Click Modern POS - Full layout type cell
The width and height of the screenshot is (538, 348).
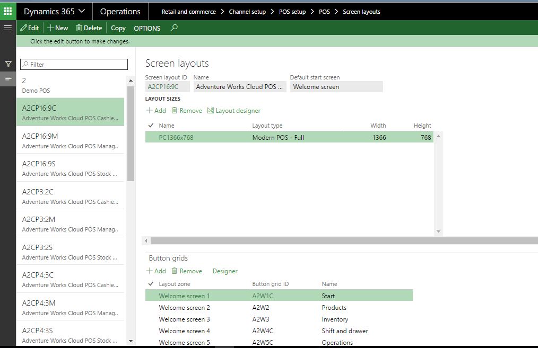(x=278, y=137)
